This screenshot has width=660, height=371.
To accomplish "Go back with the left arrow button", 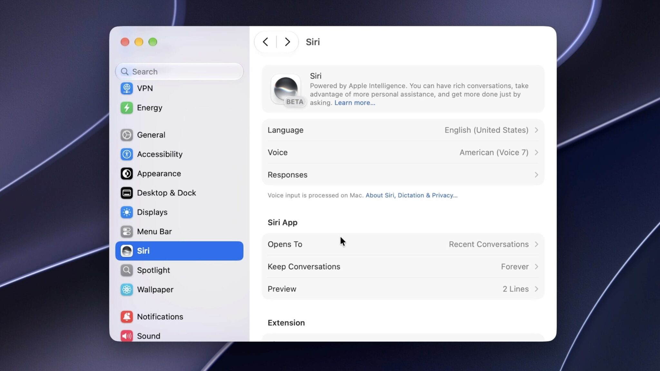I will tap(265, 42).
